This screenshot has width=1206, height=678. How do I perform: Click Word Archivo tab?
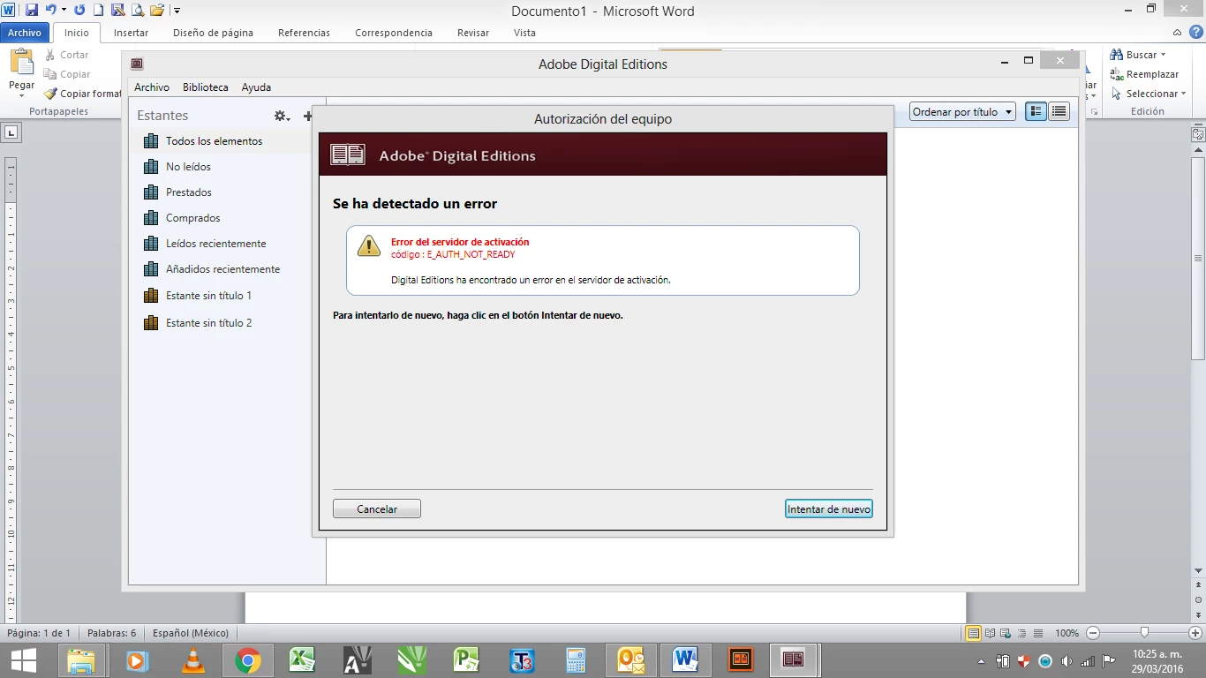tap(25, 33)
